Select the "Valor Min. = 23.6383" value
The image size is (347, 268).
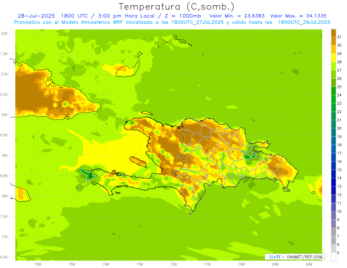point(237,16)
